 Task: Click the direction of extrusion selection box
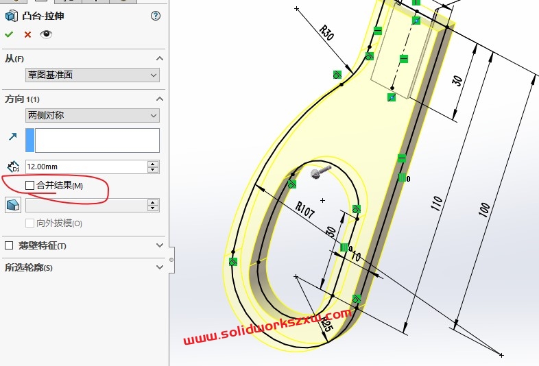97,140
